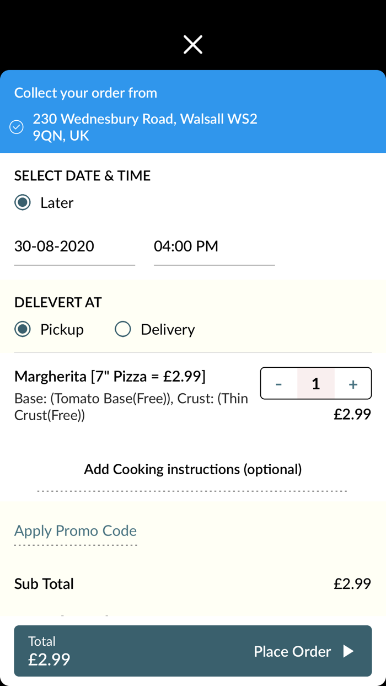Viewport: 386px width, 686px height.
Task: Close the order screen with the X icon
Action: click(193, 45)
